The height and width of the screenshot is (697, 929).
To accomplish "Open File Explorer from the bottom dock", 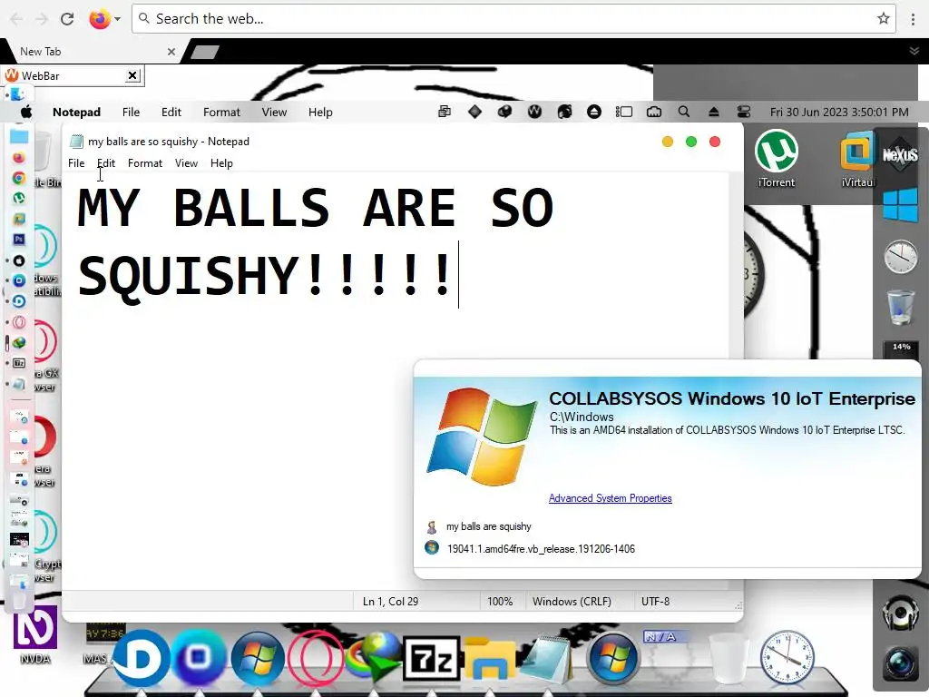I will [x=489, y=658].
